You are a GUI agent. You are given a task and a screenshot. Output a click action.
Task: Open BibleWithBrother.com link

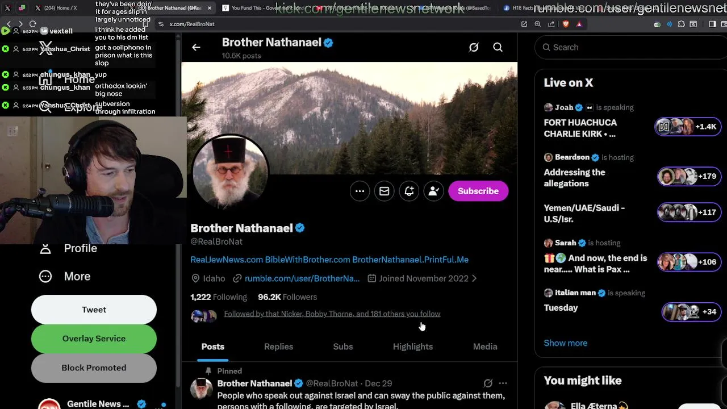(307, 260)
